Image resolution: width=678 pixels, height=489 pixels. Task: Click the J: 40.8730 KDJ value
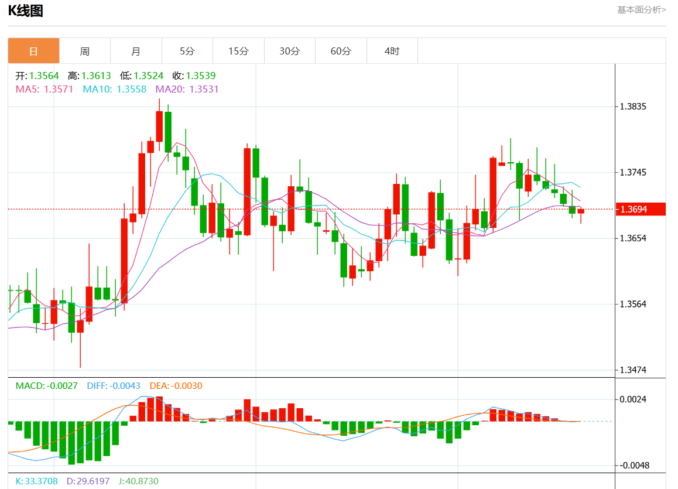point(139,481)
